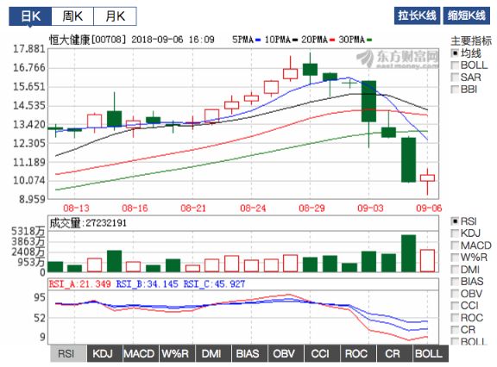This screenshot has width=497, height=367.
Task: Open the OBV tab in bottom bar
Action: (286, 353)
